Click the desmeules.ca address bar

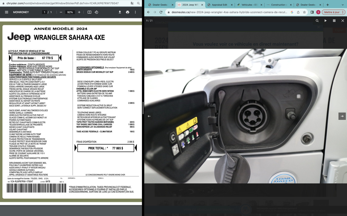tap(229, 12)
